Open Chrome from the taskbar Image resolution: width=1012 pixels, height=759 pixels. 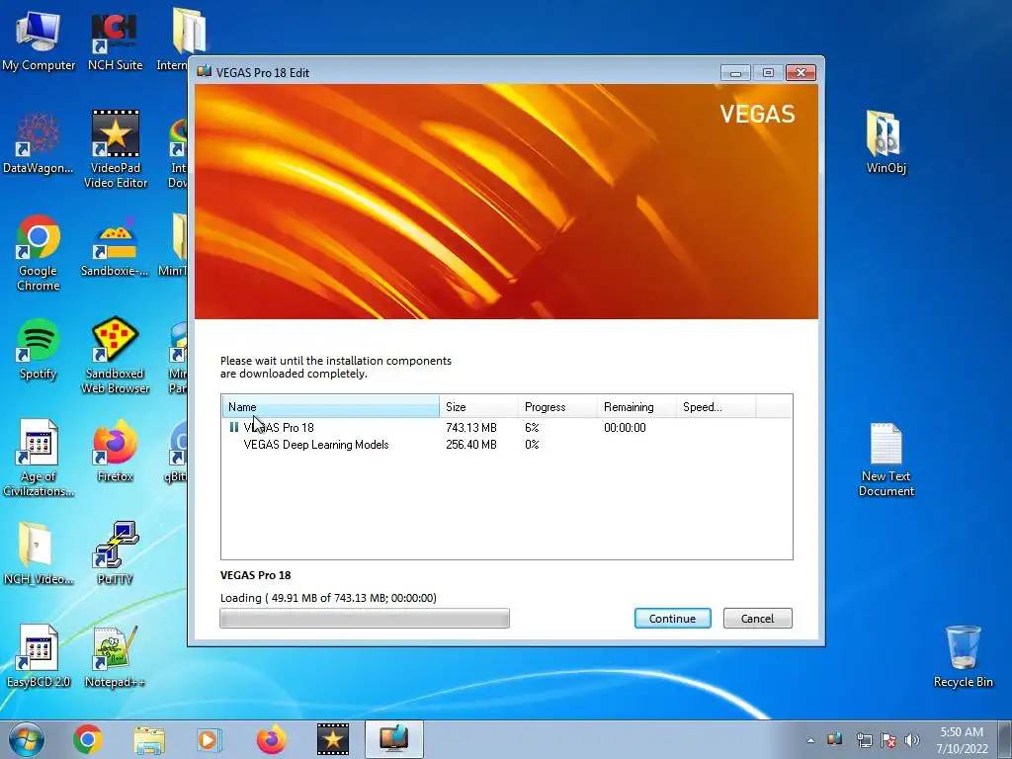click(88, 739)
